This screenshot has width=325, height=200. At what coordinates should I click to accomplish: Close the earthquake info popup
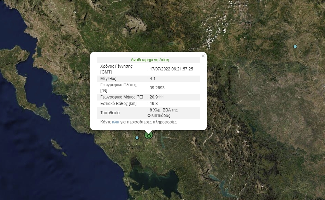click(203, 56)
